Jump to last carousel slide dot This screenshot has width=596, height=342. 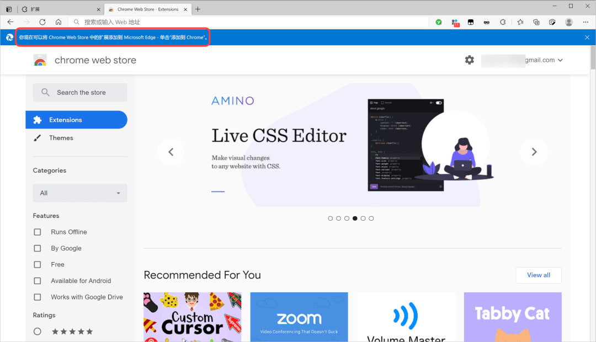[x=371, y=218]
